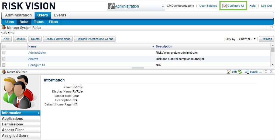Image resolution: width=275 pixels, height=140 pixels.
Task: Check the Configure UI row checkbox
Action: [4, 65]
